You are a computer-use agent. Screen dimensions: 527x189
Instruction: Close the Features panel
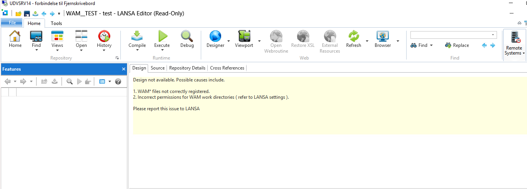[123, 69]
